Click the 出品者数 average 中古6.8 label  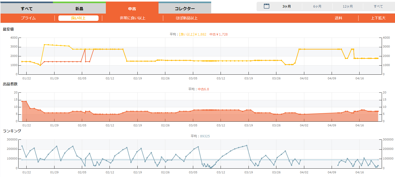[203, 89]
